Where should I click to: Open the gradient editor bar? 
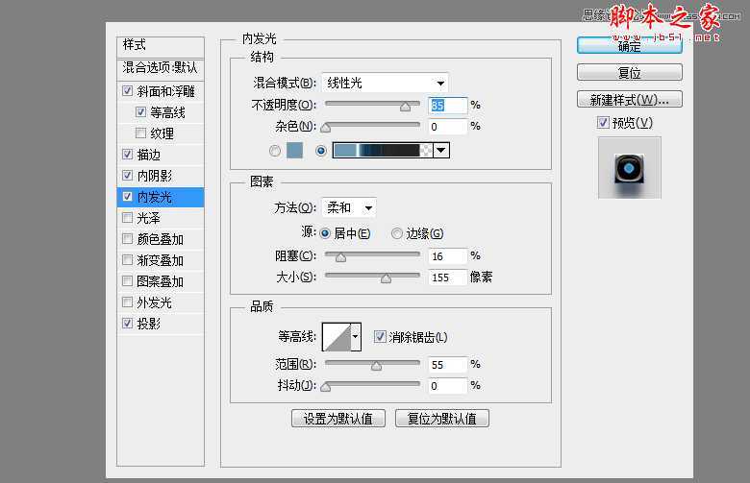point(382,150)
